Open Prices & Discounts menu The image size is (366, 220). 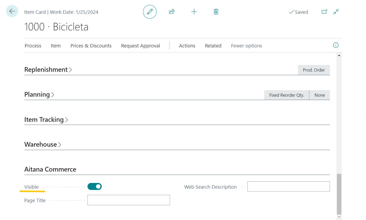coord(91,46)
